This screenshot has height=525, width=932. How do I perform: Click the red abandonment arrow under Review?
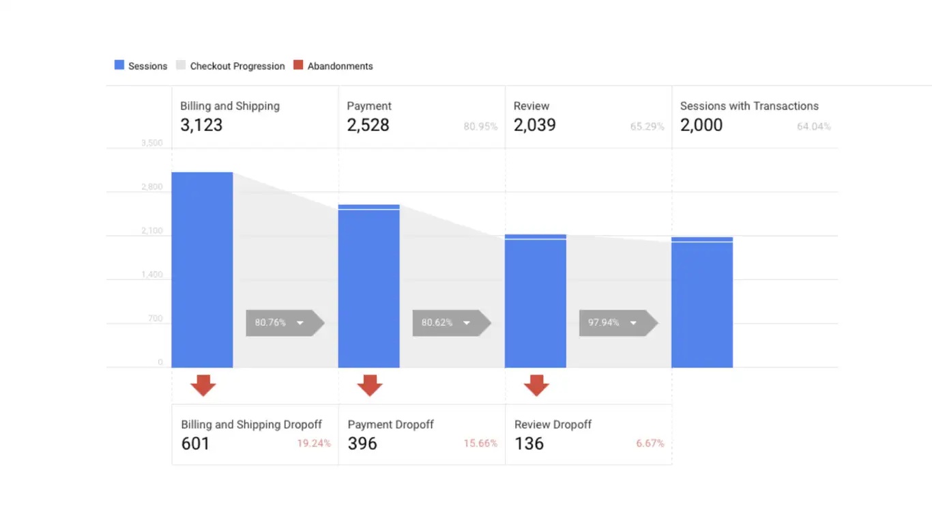536,385
